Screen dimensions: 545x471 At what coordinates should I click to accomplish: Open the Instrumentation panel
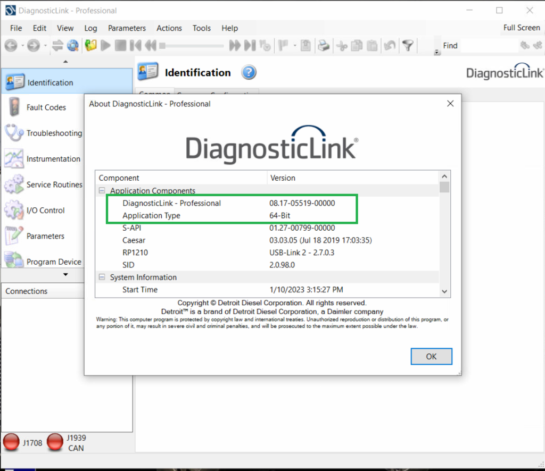43,158
